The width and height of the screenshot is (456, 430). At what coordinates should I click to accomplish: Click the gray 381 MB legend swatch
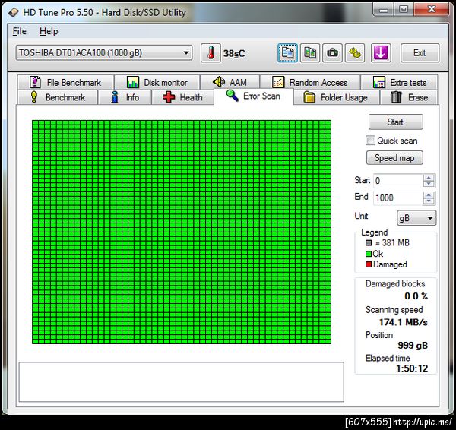[369, 243]
